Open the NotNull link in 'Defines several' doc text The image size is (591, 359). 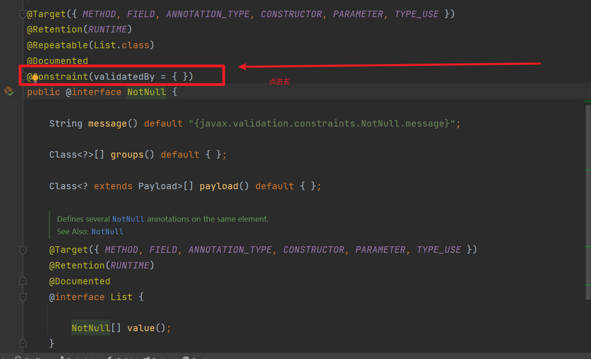[128, 219]
